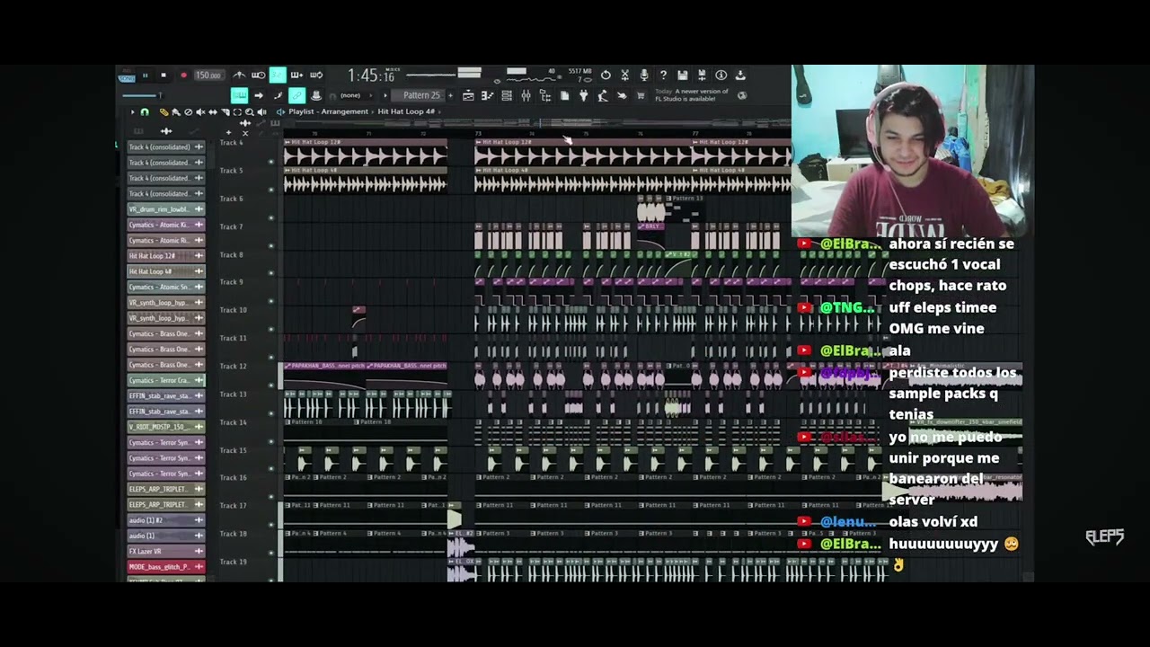Enable step editing arrow icon

(x=259, y=95)
